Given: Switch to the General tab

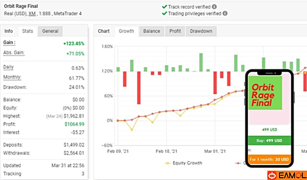Looking at the screenshot, I should [x=50, y=31].
